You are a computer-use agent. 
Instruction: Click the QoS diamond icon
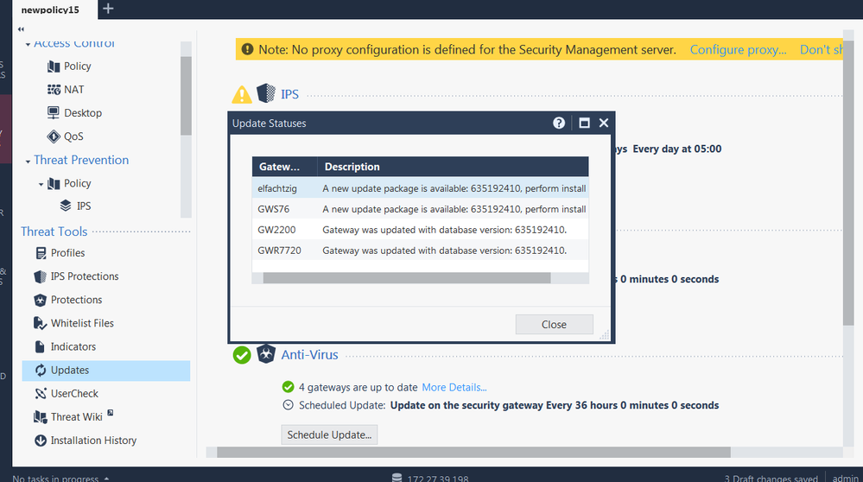click(54, 136)
